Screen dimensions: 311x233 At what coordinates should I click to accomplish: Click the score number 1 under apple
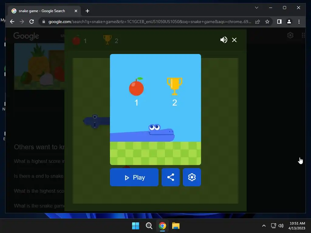coord(136,103)
